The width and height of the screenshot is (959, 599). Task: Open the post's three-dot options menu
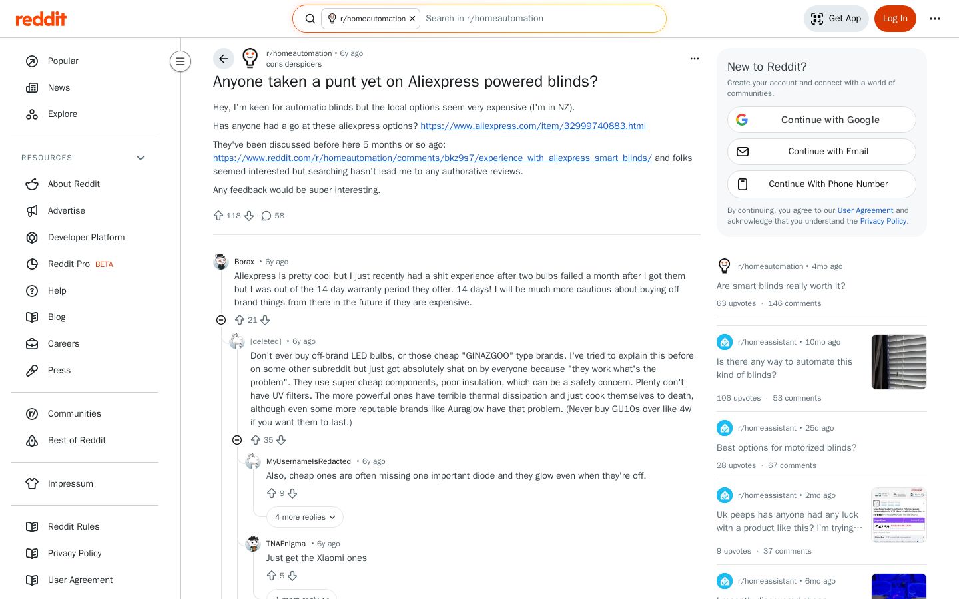click(x=695, y=59)
